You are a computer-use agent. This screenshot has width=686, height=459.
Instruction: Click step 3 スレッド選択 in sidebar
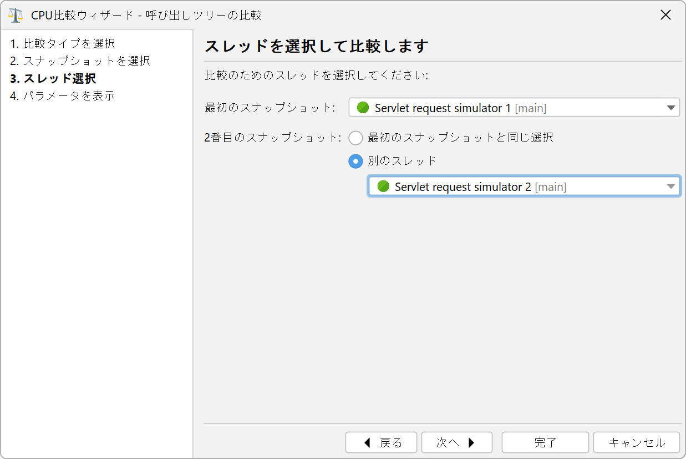(x=53, y=78)
